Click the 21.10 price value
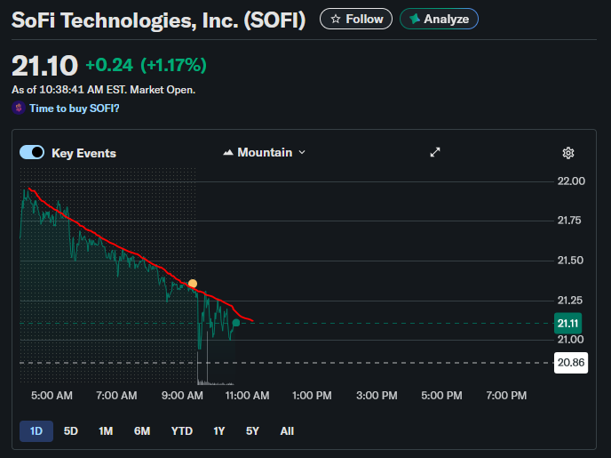 coord(44,65)
